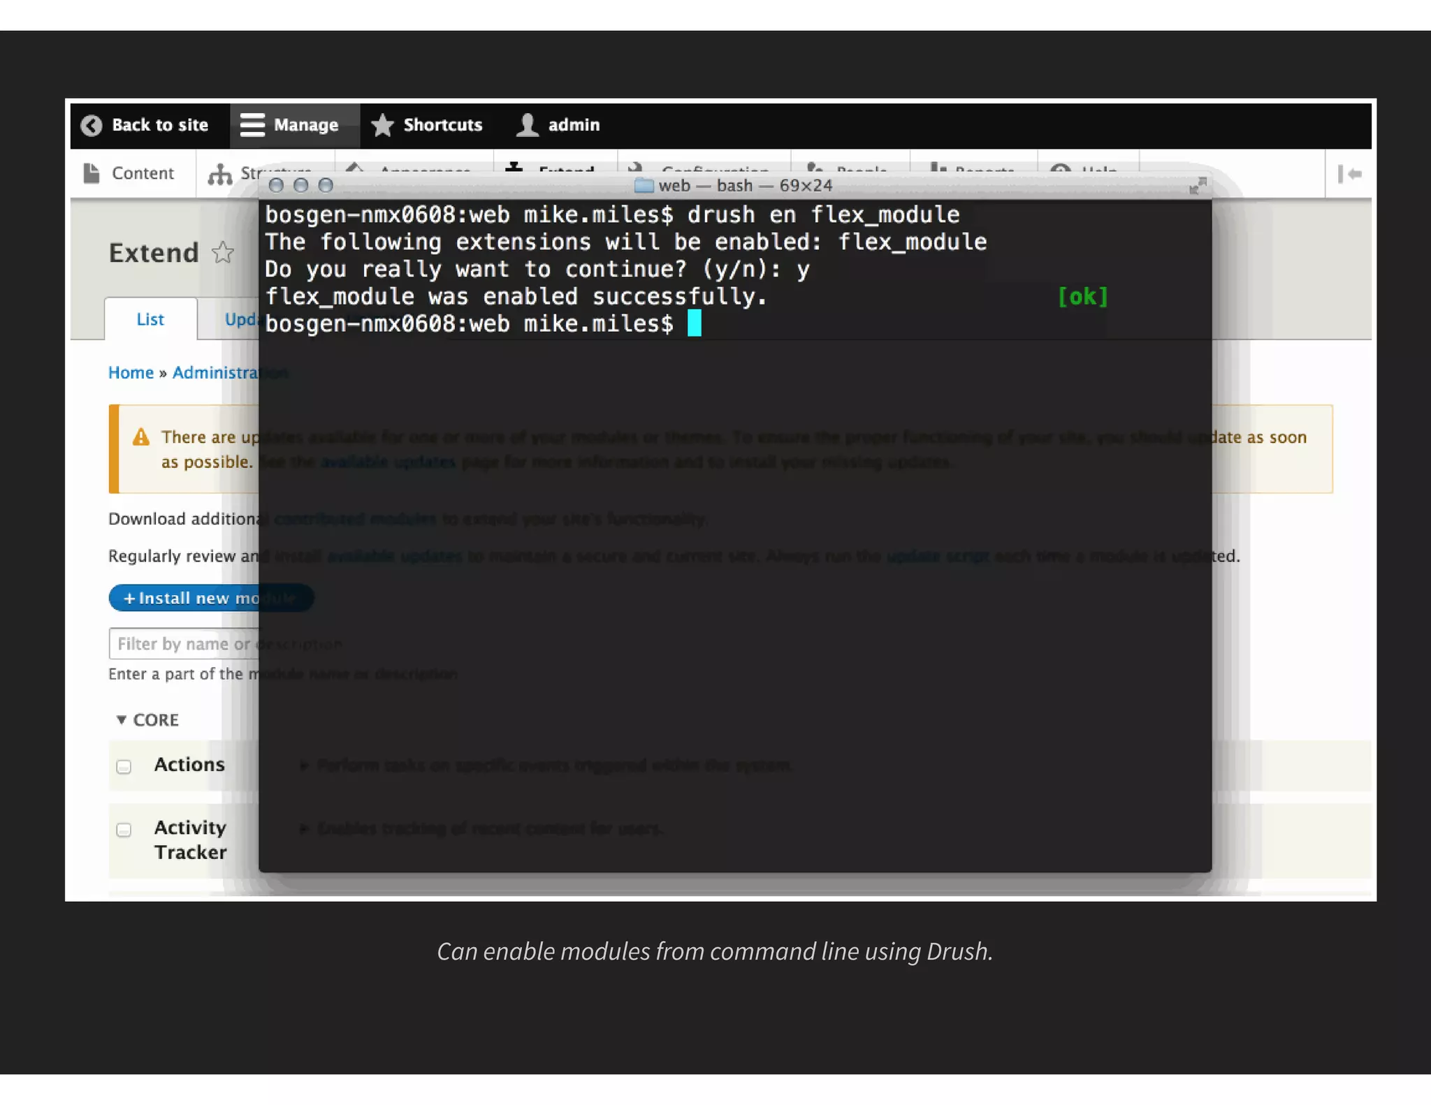The height and width of the screenshot is (1105, 1431).
Task: Click the terminal prompt cursor line
Action: coord(483,324)
